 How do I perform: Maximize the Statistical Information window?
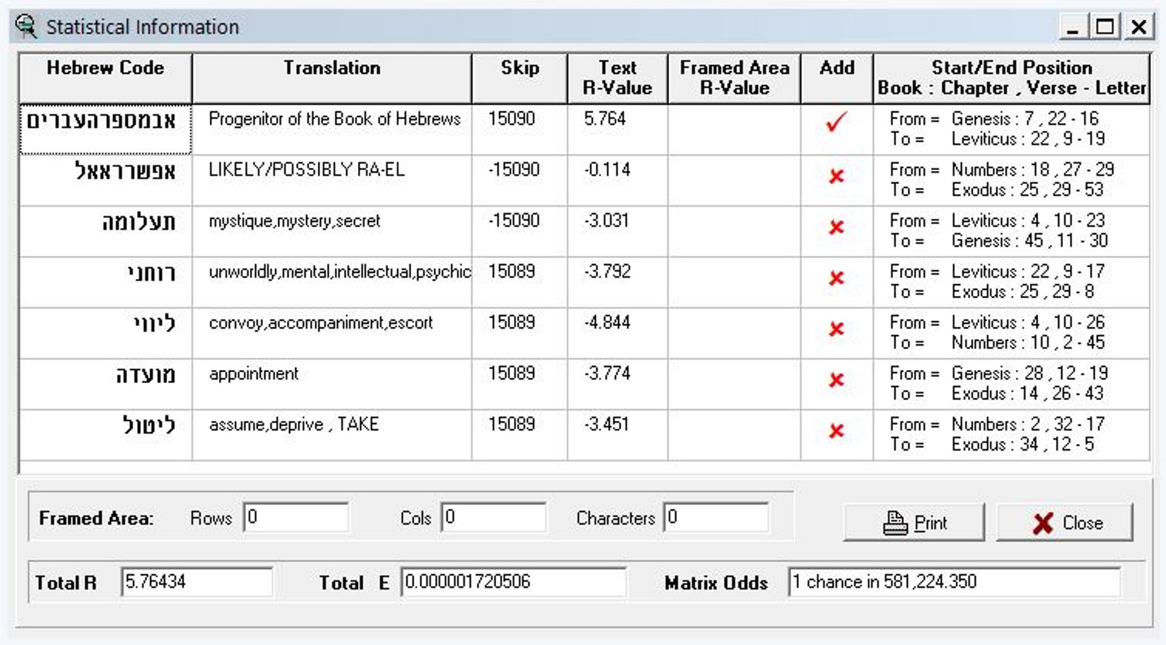(x=1105, y=27)
